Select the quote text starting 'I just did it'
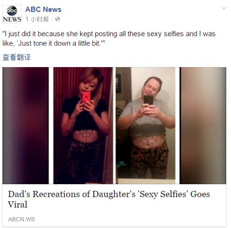The height and width of the screenshot is (228, 231). 109,39
